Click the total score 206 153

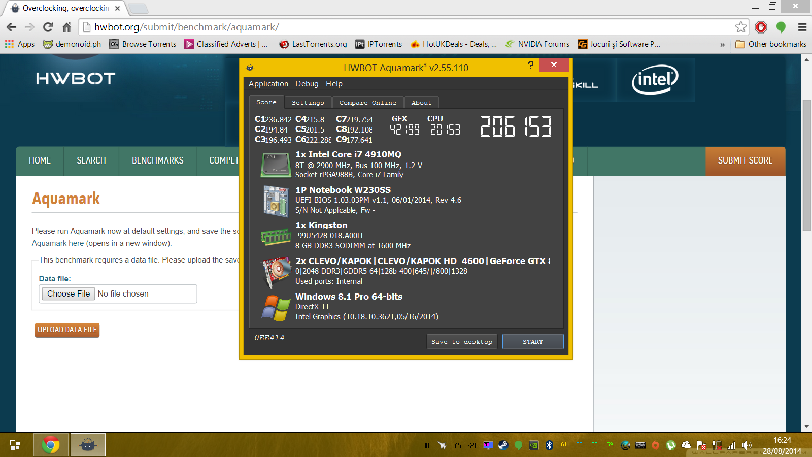pyautogui.click(x=516, y=126)
